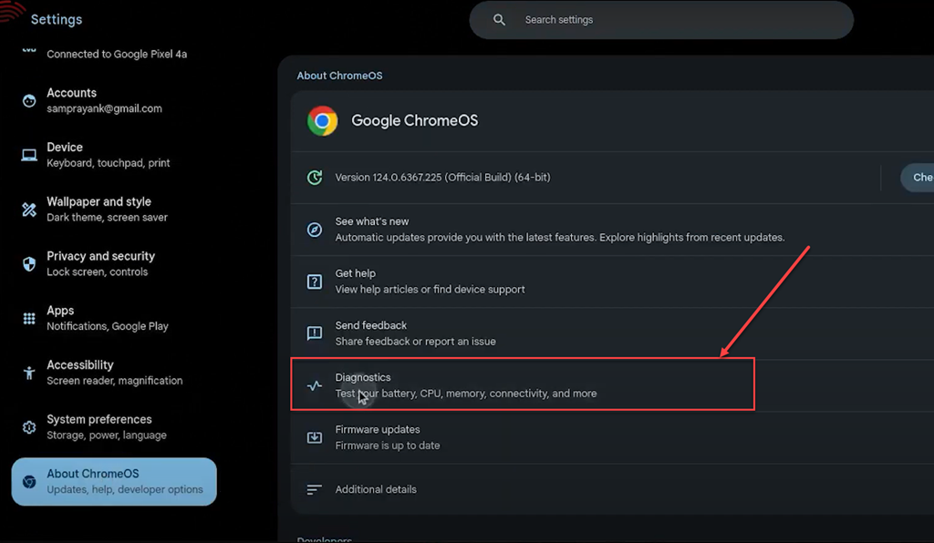Open the See what's new row
Viewport: 934px width, 543px height.
click(612, 230)
